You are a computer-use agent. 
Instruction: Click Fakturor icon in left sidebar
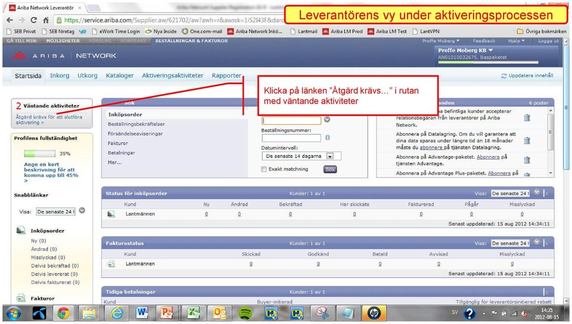click(x=21, y=298)
